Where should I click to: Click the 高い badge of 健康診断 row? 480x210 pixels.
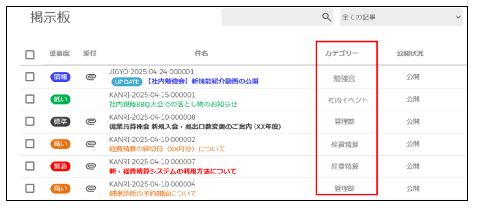[x=60, y=188]
